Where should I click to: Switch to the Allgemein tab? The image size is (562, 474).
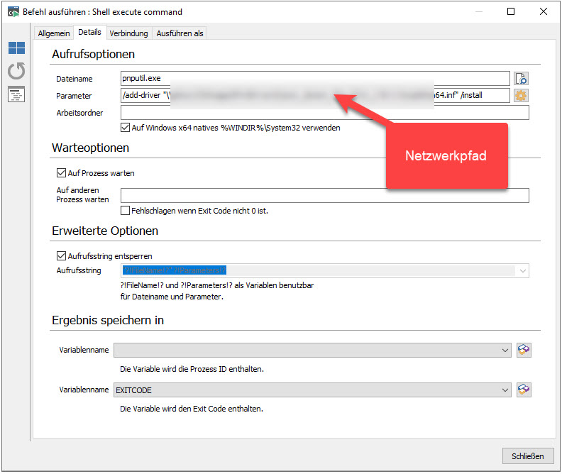click(x=54, y=33)
